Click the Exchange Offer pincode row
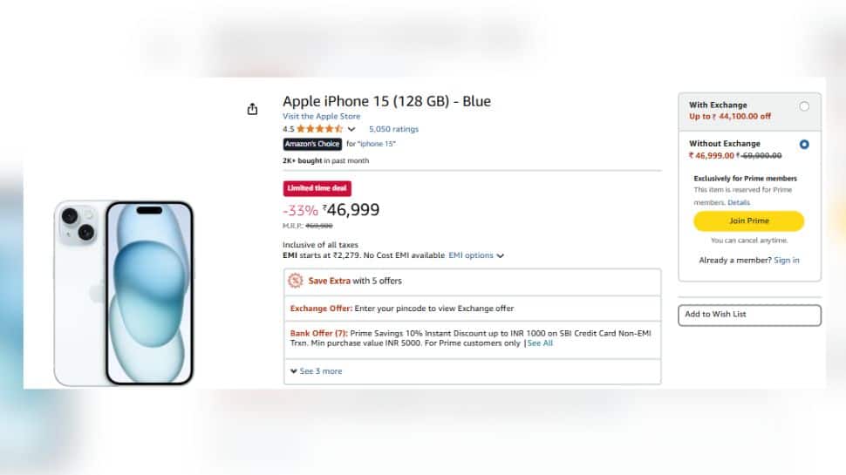The height and width of the screenshot is (475, 846). tap(472, 309)
